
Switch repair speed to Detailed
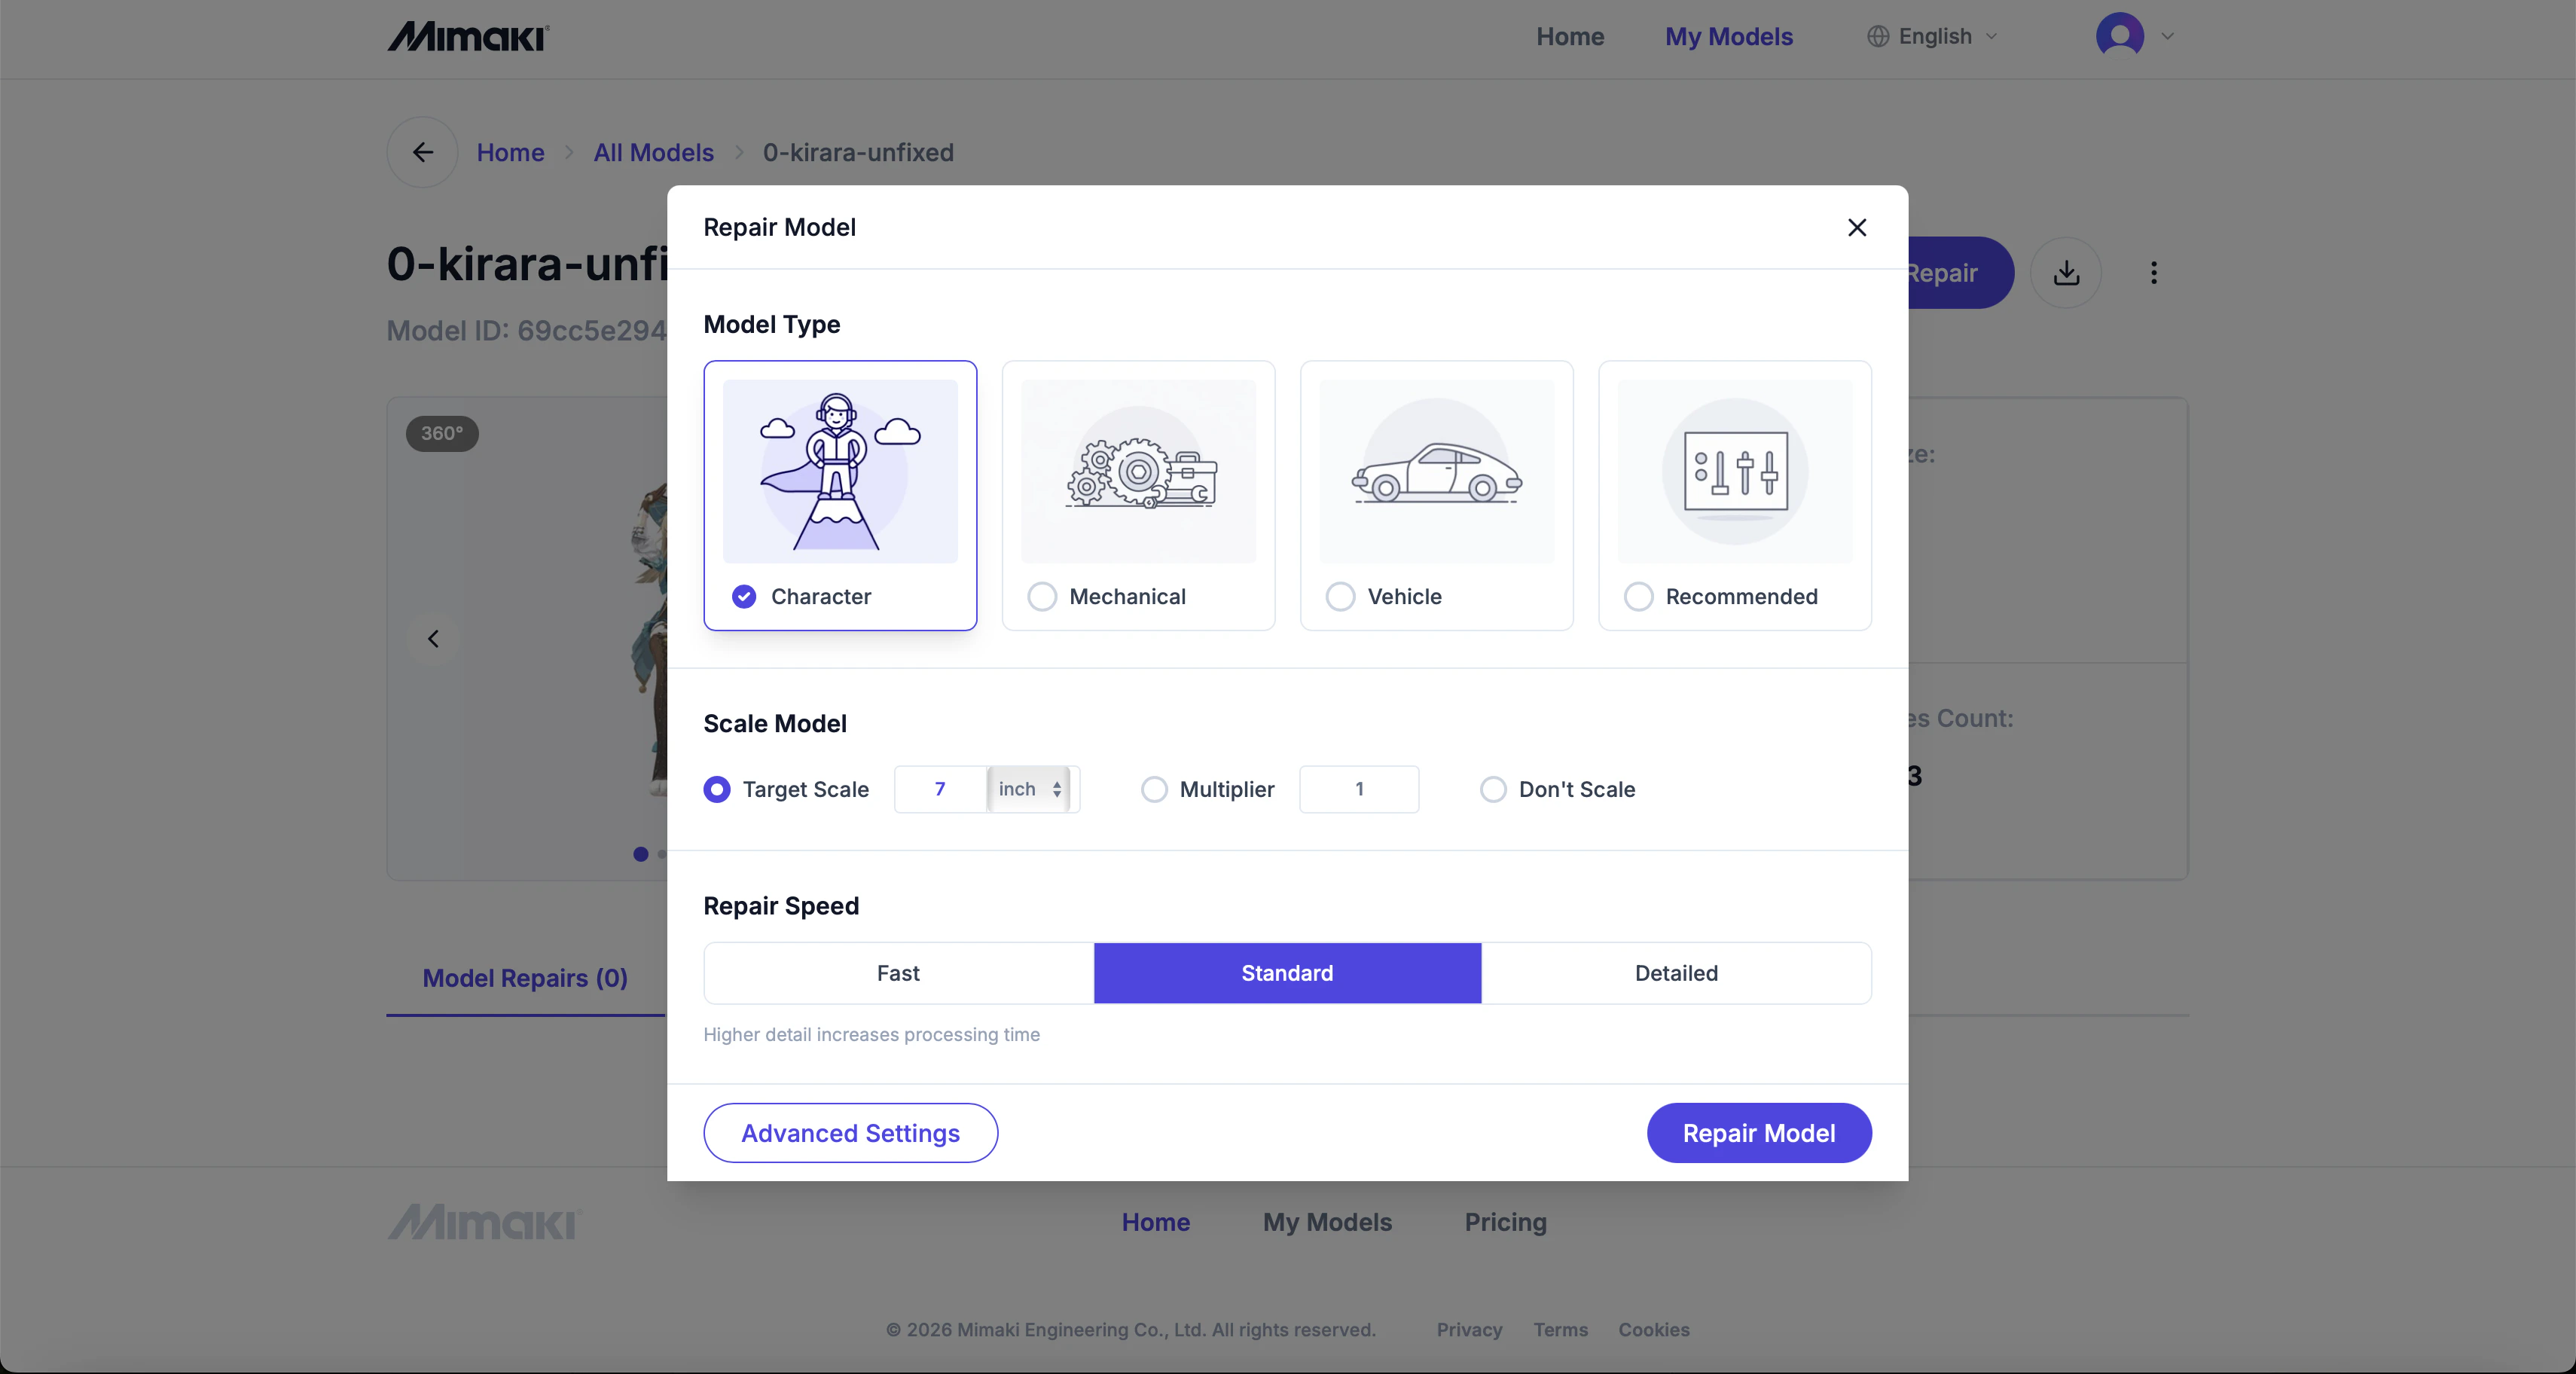(x=1676, y=973)
